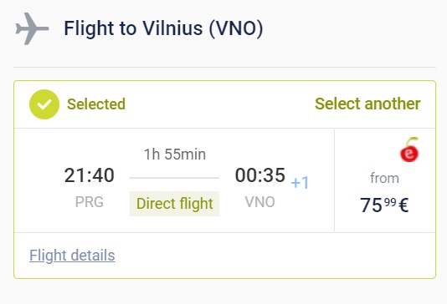
Task: Click the red cherry airline logo
Action: point(409,149)
